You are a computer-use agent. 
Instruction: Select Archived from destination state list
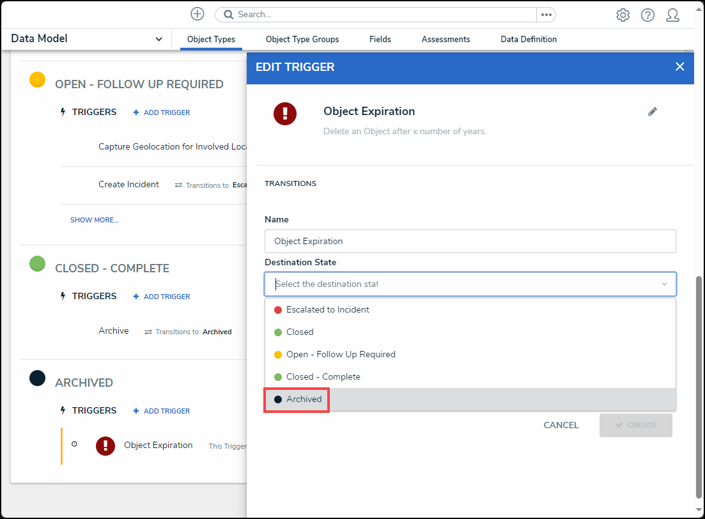click(304, 399)
